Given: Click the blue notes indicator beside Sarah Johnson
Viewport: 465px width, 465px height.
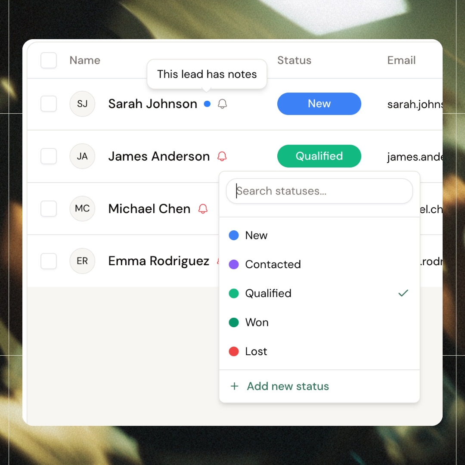Looking at the screenshot, I should click(x=207, y=104).
